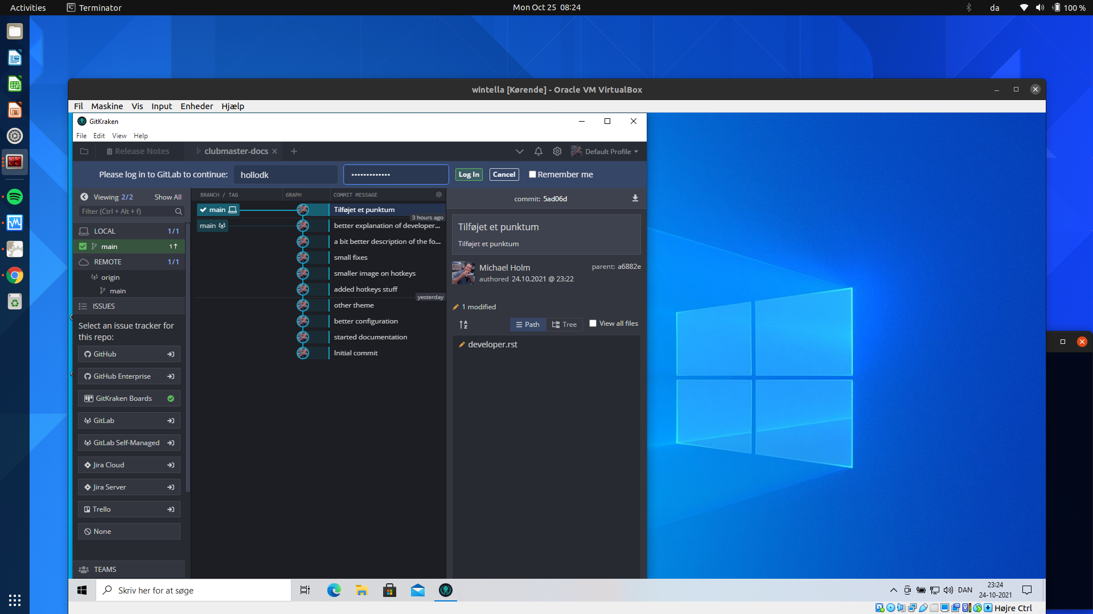
Task: Click the download icon beside commit hash
Action: [635, 198]
